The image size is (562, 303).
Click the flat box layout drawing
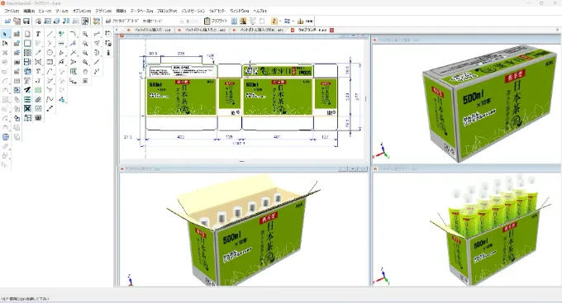point(241,97)
